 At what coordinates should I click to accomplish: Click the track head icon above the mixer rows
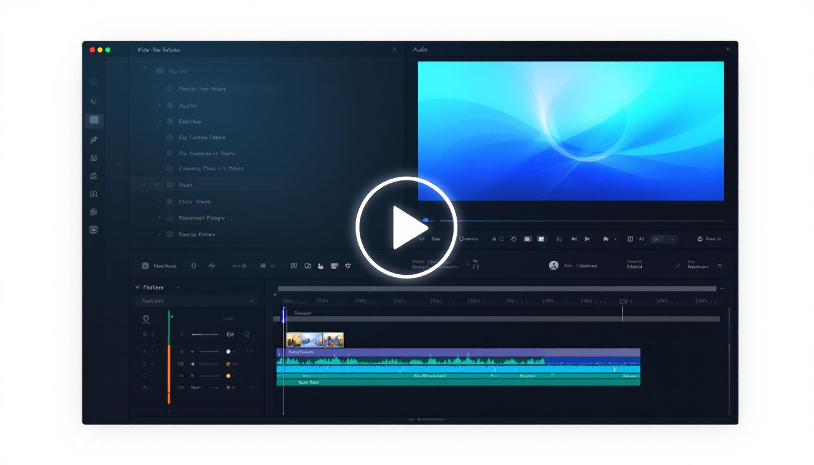[146, 318]
